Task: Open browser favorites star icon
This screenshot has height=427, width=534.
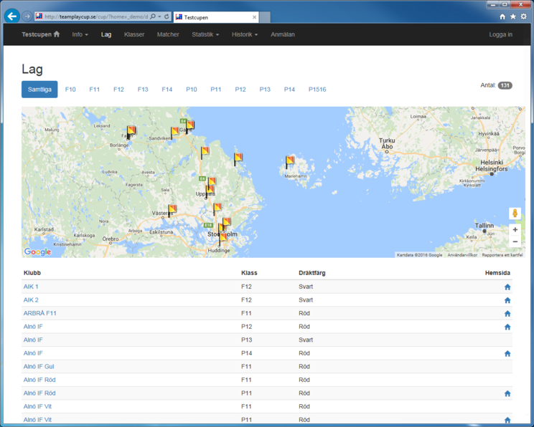Action: pos(512,16)
